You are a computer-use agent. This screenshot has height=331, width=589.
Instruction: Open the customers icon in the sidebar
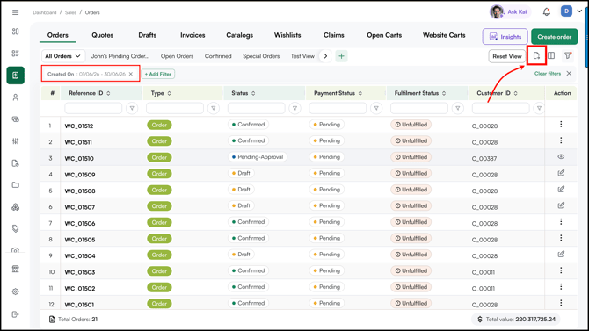[x=16, y=97]
